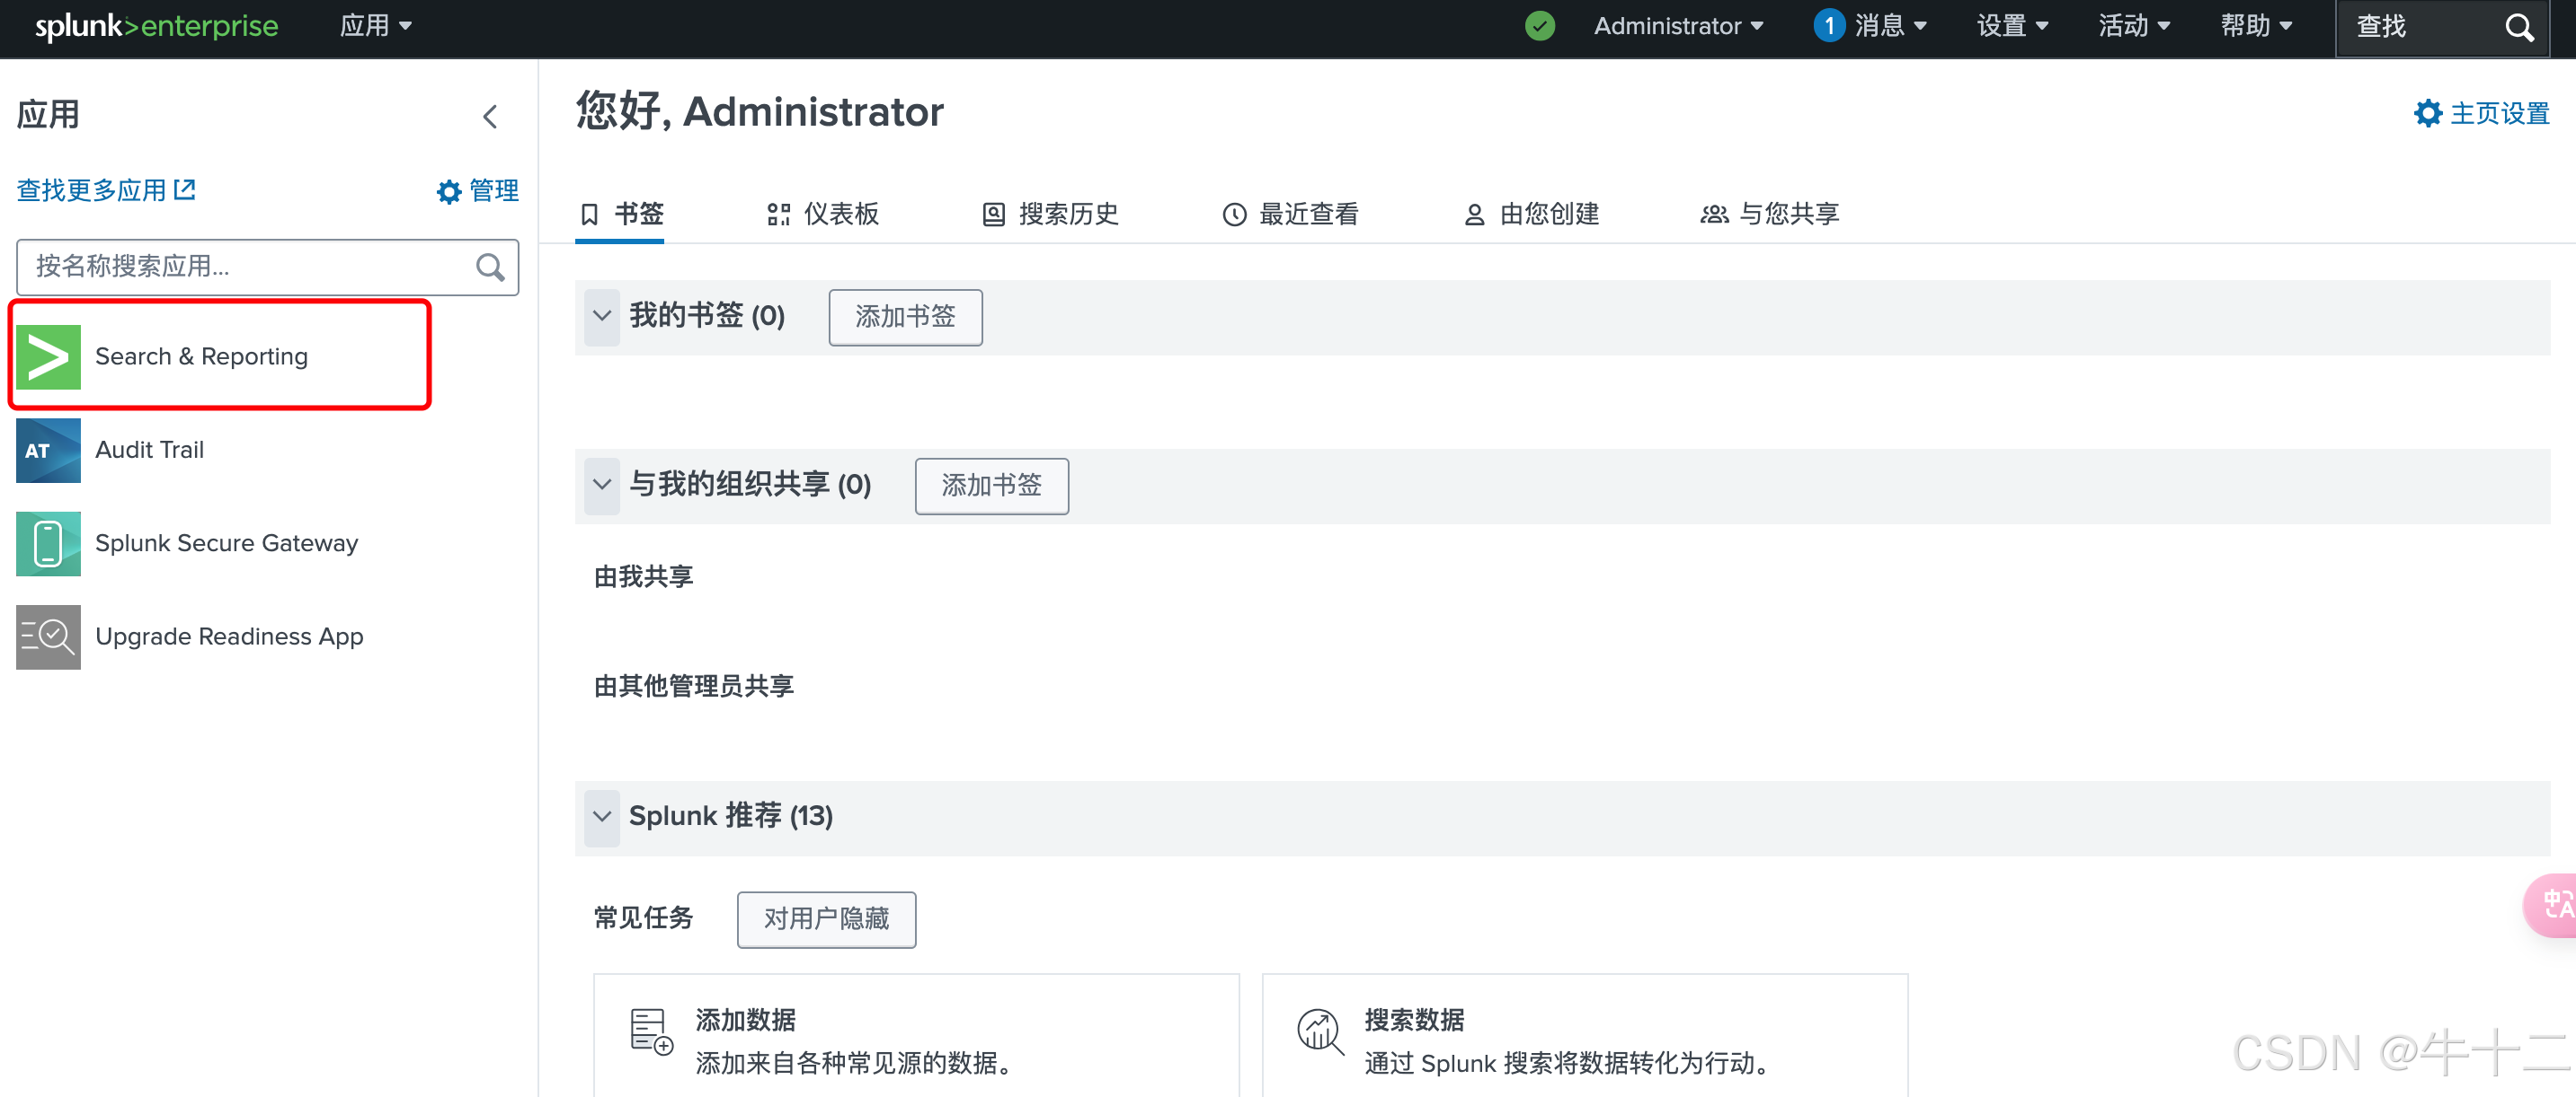This screenshot has height=1097, width=2576.
Task: Open homepage settings gear icon
Action: (x=2427, y=113)
